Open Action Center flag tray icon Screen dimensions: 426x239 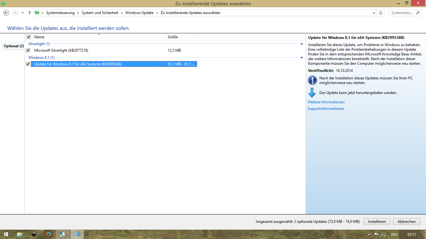(376, 234)
